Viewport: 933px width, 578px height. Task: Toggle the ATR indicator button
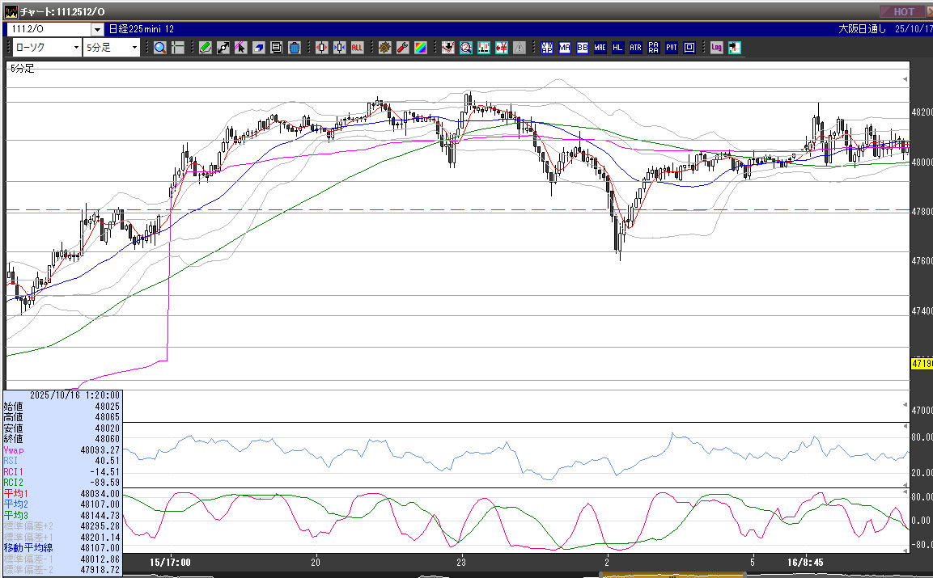(635, 48)
